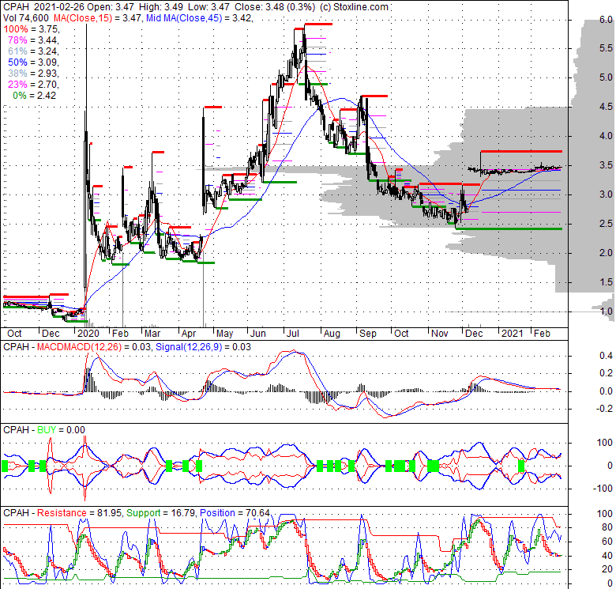Click the Jun label on time axis
Image resolution: width=616 pixels, height=589 pixels.
coord(258,334)
